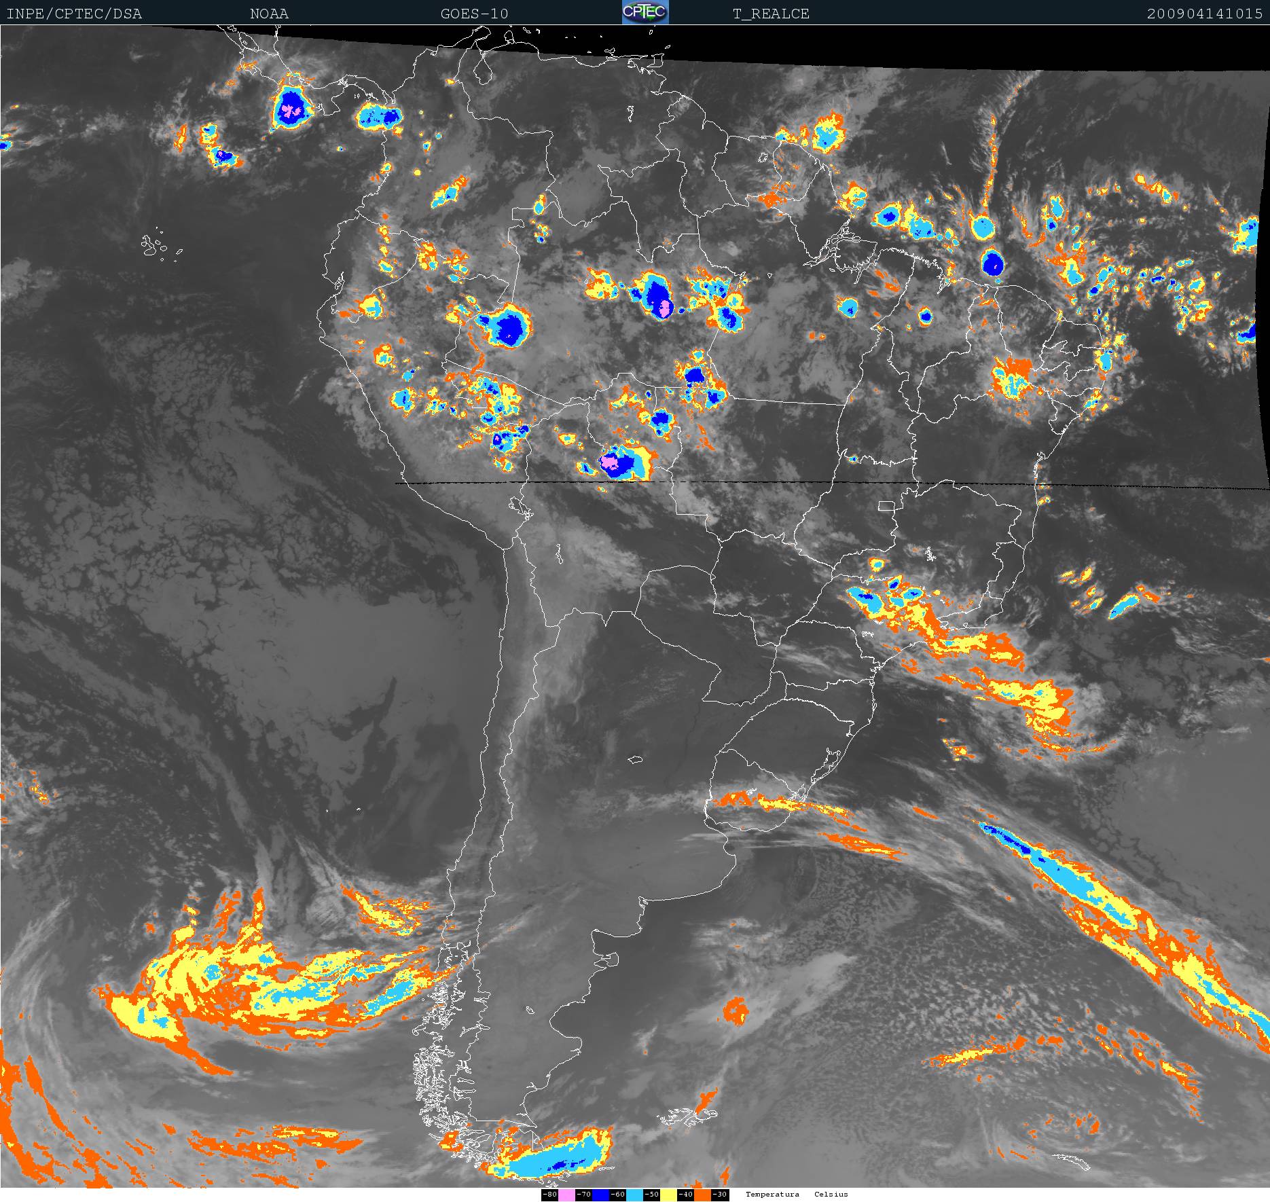Click the 200904141015 timestamp
The image size is (1270, 1202).
[x=1205, y=14]
